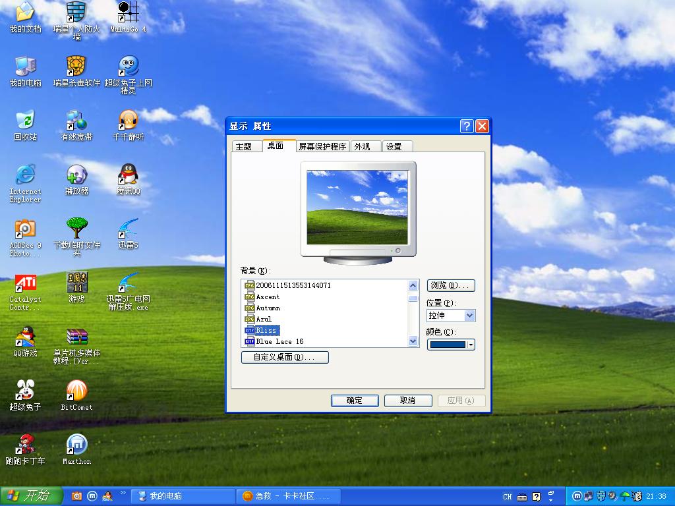Open the 腾讯QQ desktop icon

pos(128,175)
